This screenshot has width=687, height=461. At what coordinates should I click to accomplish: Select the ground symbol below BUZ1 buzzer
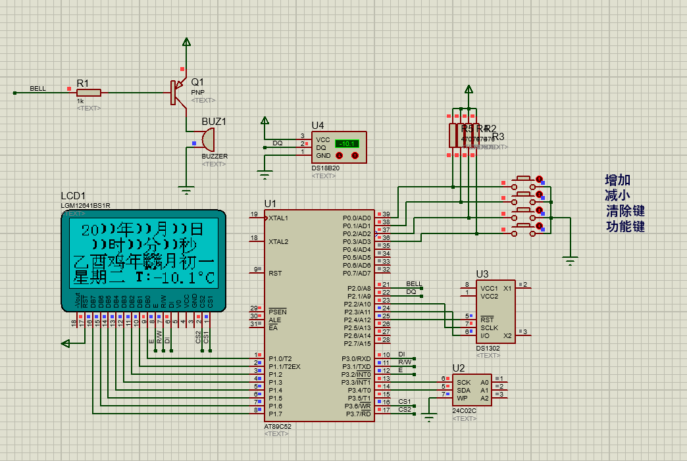click(186, 190)
